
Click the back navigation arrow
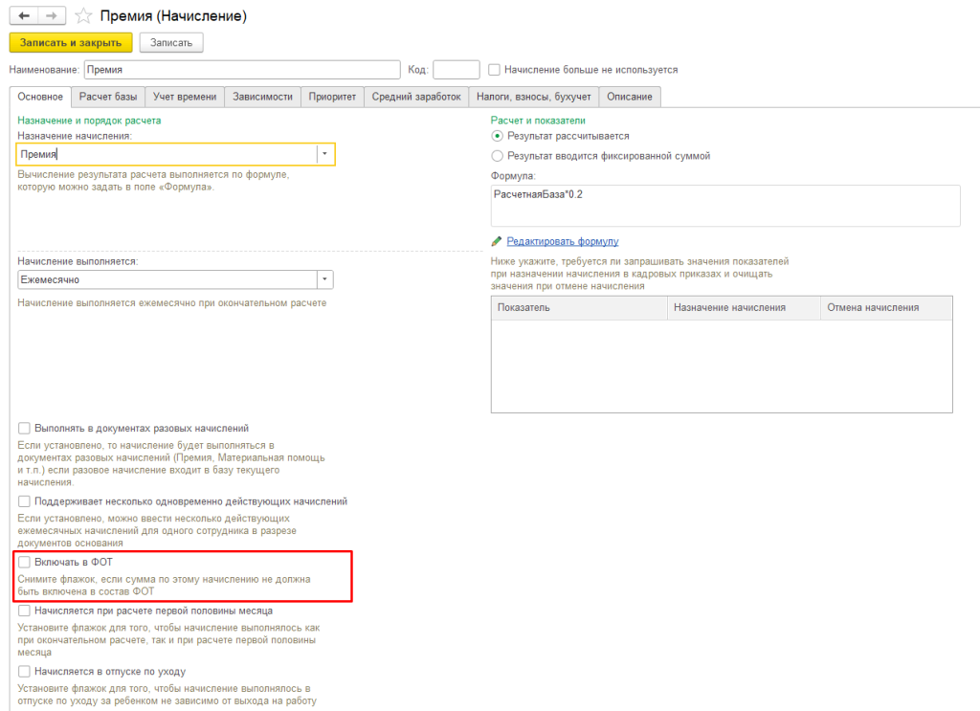point(24,16)
